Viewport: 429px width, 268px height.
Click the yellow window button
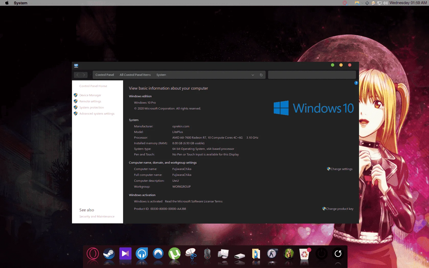click(x=341, y=65)
